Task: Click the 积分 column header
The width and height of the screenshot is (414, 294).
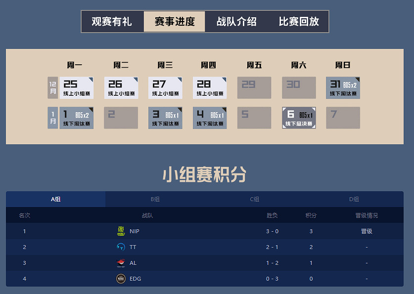Action: tap(311, 215)
